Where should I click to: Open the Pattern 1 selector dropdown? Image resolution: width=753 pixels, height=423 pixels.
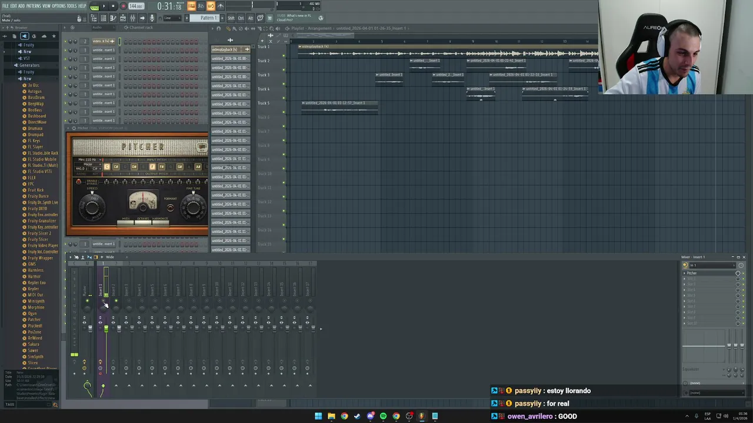coord(206,18)
